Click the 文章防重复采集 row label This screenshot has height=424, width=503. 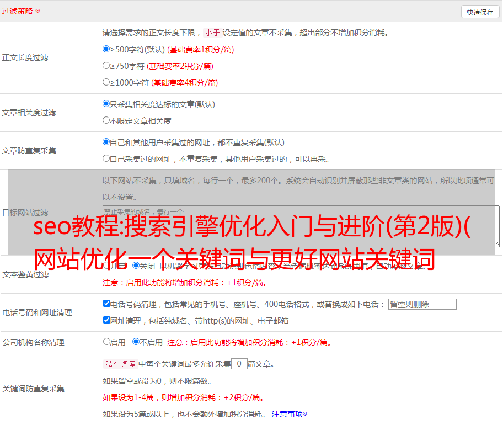pyautogui.click(x=29, y=151)
